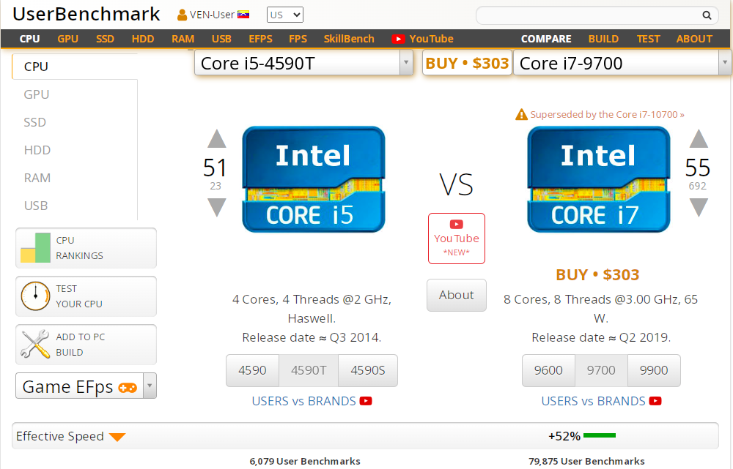
Task: Downvote the Core i5-4590T
Action: click(216, 207)
